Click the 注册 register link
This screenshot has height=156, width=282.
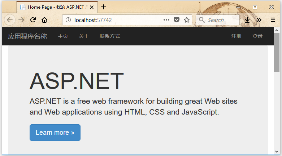pos(237,36)
